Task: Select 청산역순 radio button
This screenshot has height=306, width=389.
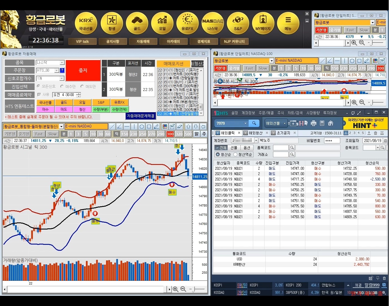Action: tap(235, 154)
